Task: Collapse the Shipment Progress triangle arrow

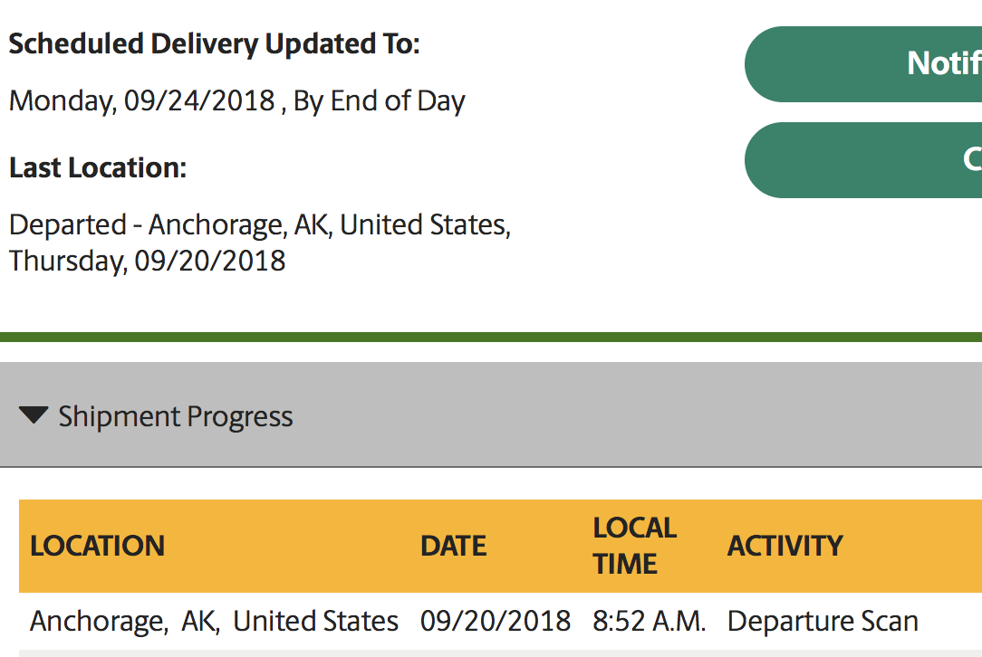Action: coord(34,415)
